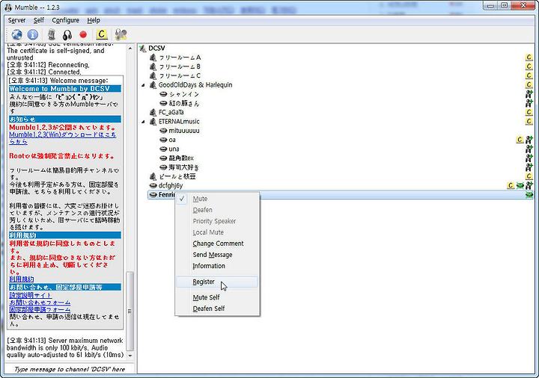Viewport: 539px width, 378px height.
Task: Open the comment 'C' toolbar icon
Action: tap(101, 34)
